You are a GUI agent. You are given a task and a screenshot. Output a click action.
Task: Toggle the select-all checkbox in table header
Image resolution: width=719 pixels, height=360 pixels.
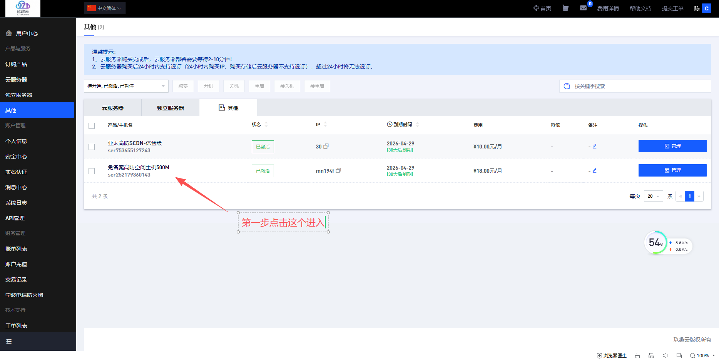[x=92, y=126]
